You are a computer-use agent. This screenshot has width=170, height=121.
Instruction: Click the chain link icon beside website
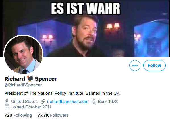43,102
